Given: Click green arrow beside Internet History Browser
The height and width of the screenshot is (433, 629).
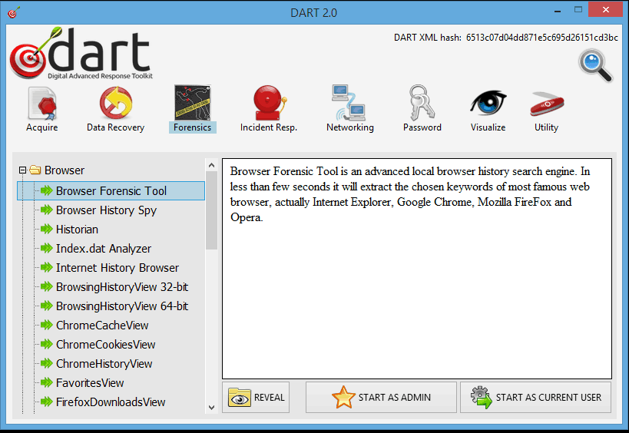Looking at the screenshot, I should [47, 267].
